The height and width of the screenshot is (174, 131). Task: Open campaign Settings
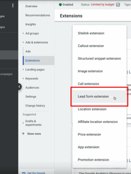click(x=31, y=97)
